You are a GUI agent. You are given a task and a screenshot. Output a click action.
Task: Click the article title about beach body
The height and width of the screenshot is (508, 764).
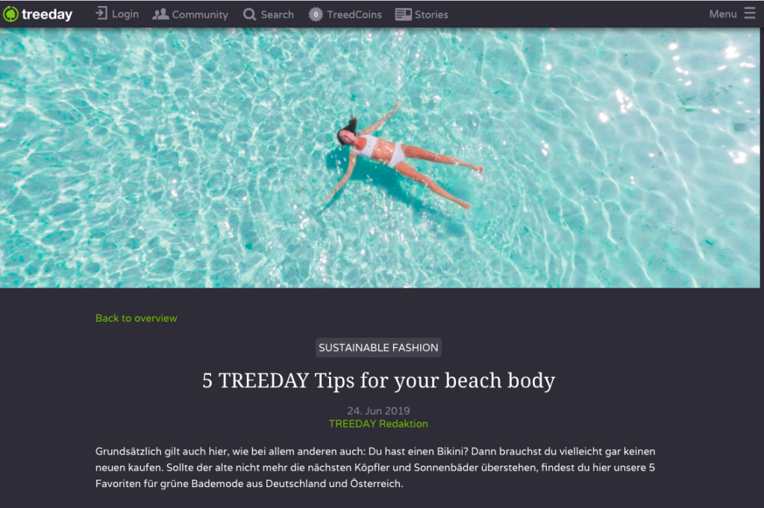coord(378,381)
